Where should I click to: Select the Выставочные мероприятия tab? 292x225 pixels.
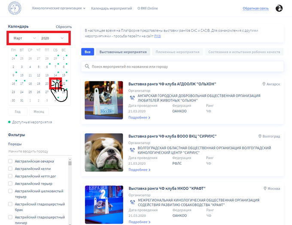[122, 52]
